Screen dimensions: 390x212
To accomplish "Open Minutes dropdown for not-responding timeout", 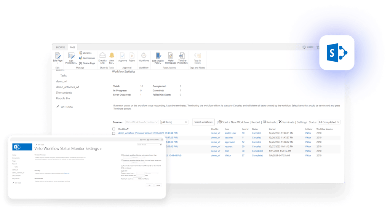I will (139, 157).
